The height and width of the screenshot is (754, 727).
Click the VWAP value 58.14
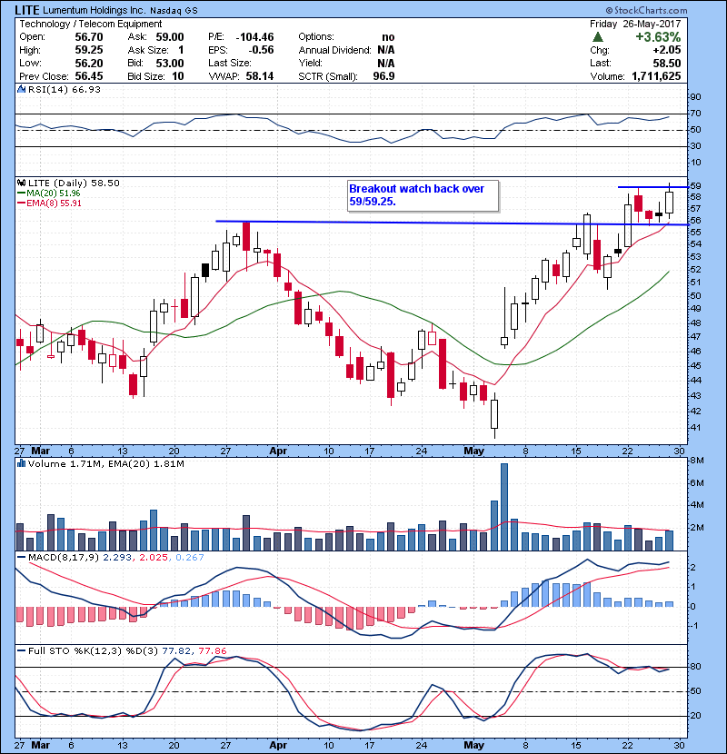pos(260,76)
